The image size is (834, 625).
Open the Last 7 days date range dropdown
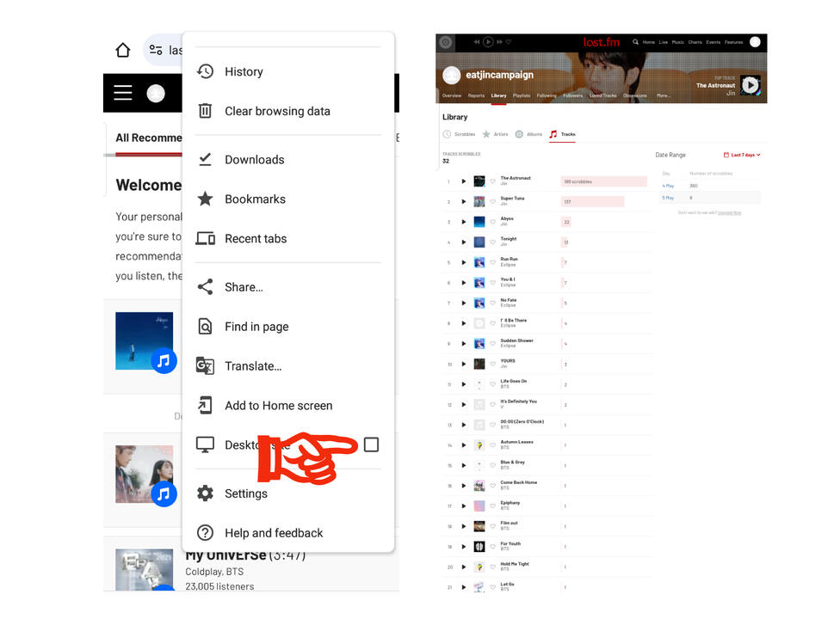[x=743, y=155]
